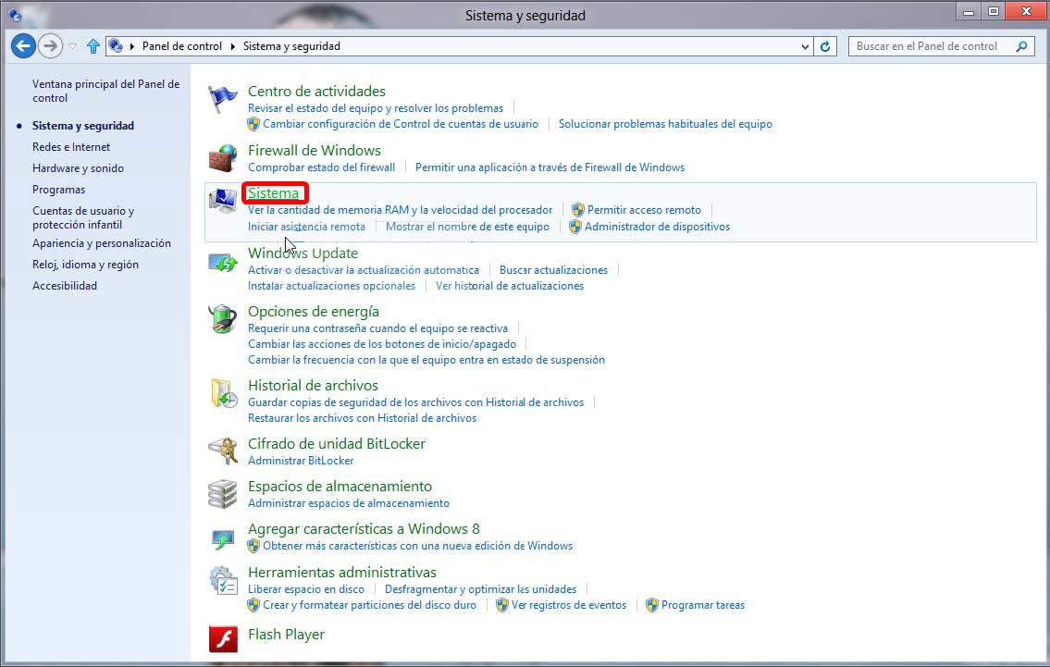The height and width of the screenshot is (667, 1050).
Task: Open the address bar history dropdown
Action: coord(805,46)
